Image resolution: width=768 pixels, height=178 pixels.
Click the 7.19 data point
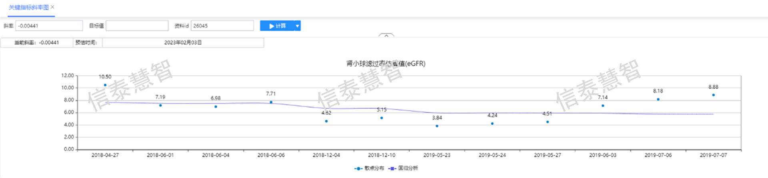point(160,105)
